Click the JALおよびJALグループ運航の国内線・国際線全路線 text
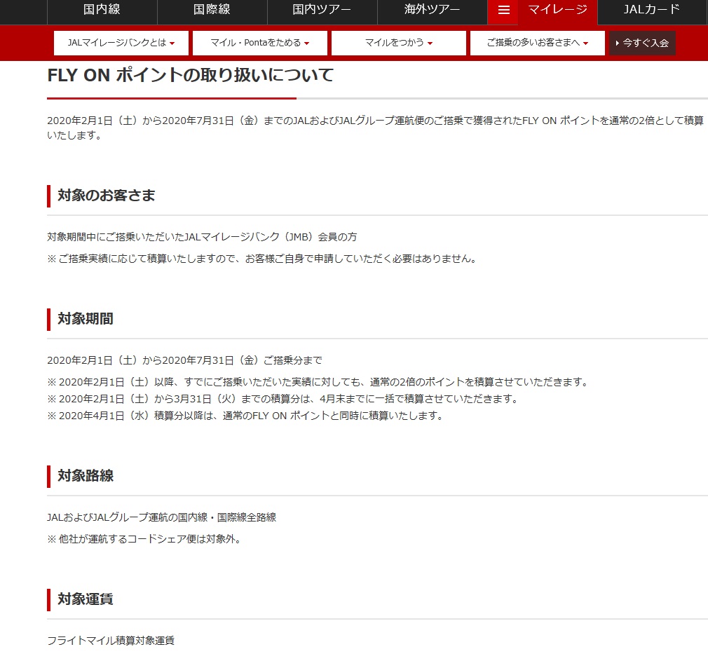 (162, 517)
